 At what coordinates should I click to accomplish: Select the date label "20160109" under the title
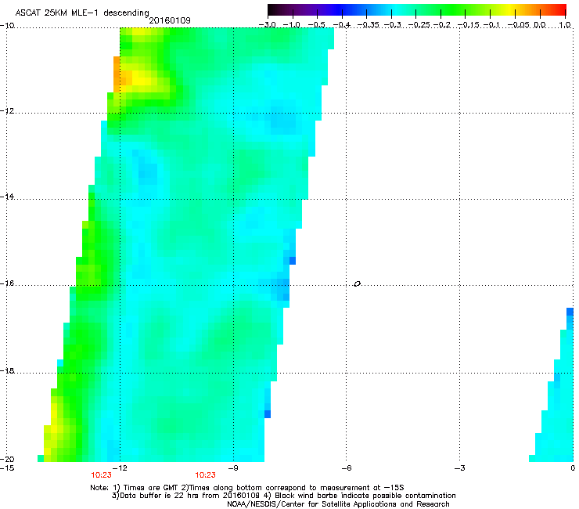pyautogui.click(x=170, y=20)
